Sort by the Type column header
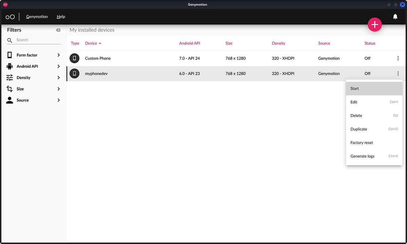The height and width of the screenshot is (244, 407). [75, 43]
